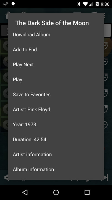Tap the Steam notification icon
This screenshot has width=112, height=200.
pyautogui.click(x=6, y=4)
